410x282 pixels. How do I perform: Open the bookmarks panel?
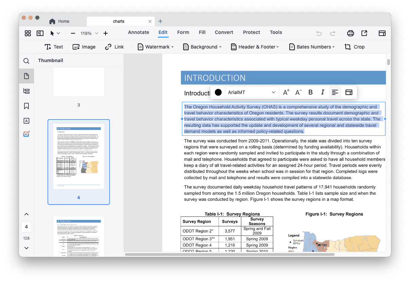[26, 106]
